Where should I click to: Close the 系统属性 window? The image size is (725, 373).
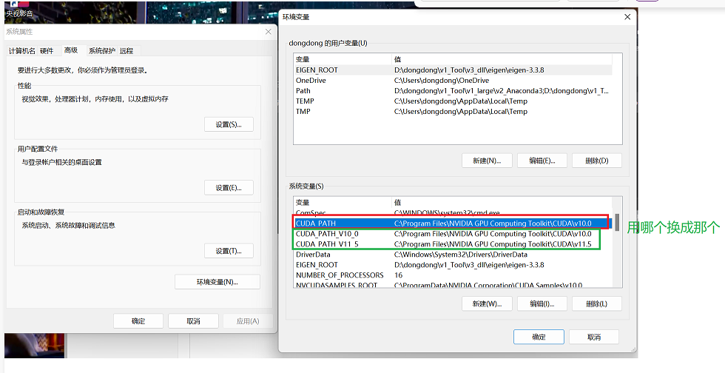point(268,32)
